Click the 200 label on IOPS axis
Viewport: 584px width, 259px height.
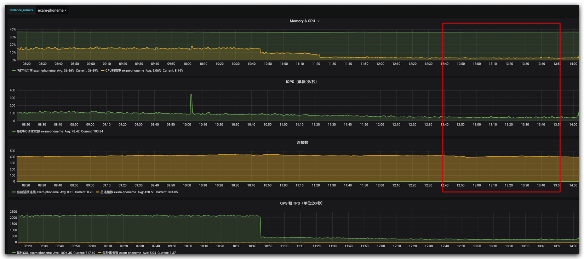tap(12, 106)
